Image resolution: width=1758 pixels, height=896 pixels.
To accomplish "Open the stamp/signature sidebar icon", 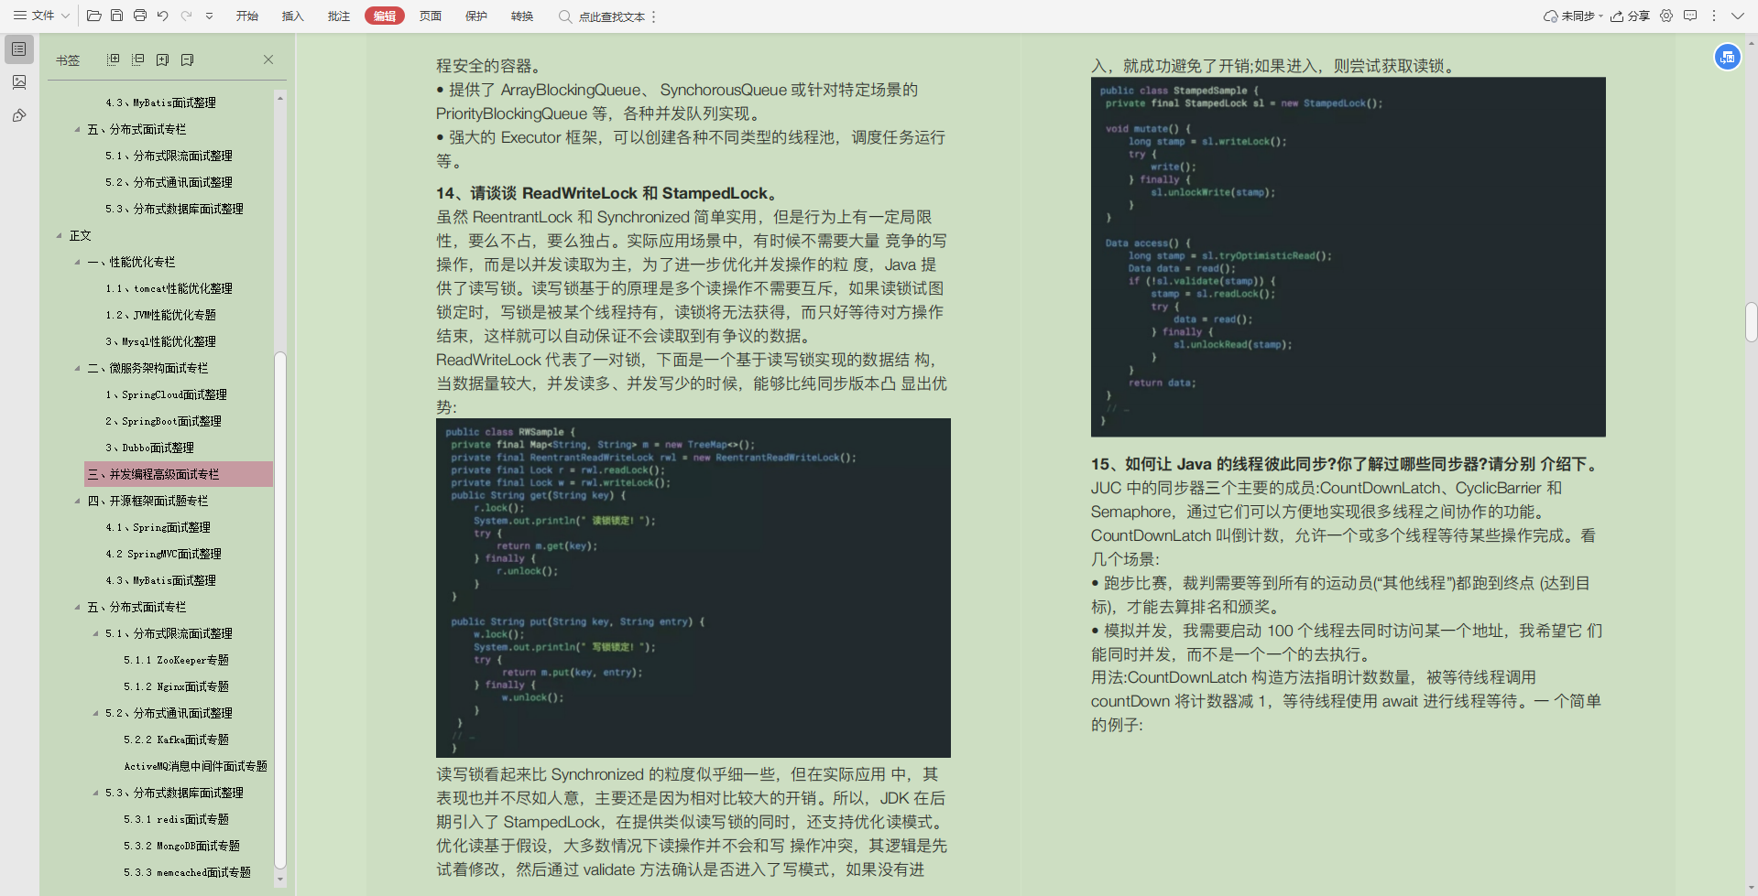I will pos(19,115).
